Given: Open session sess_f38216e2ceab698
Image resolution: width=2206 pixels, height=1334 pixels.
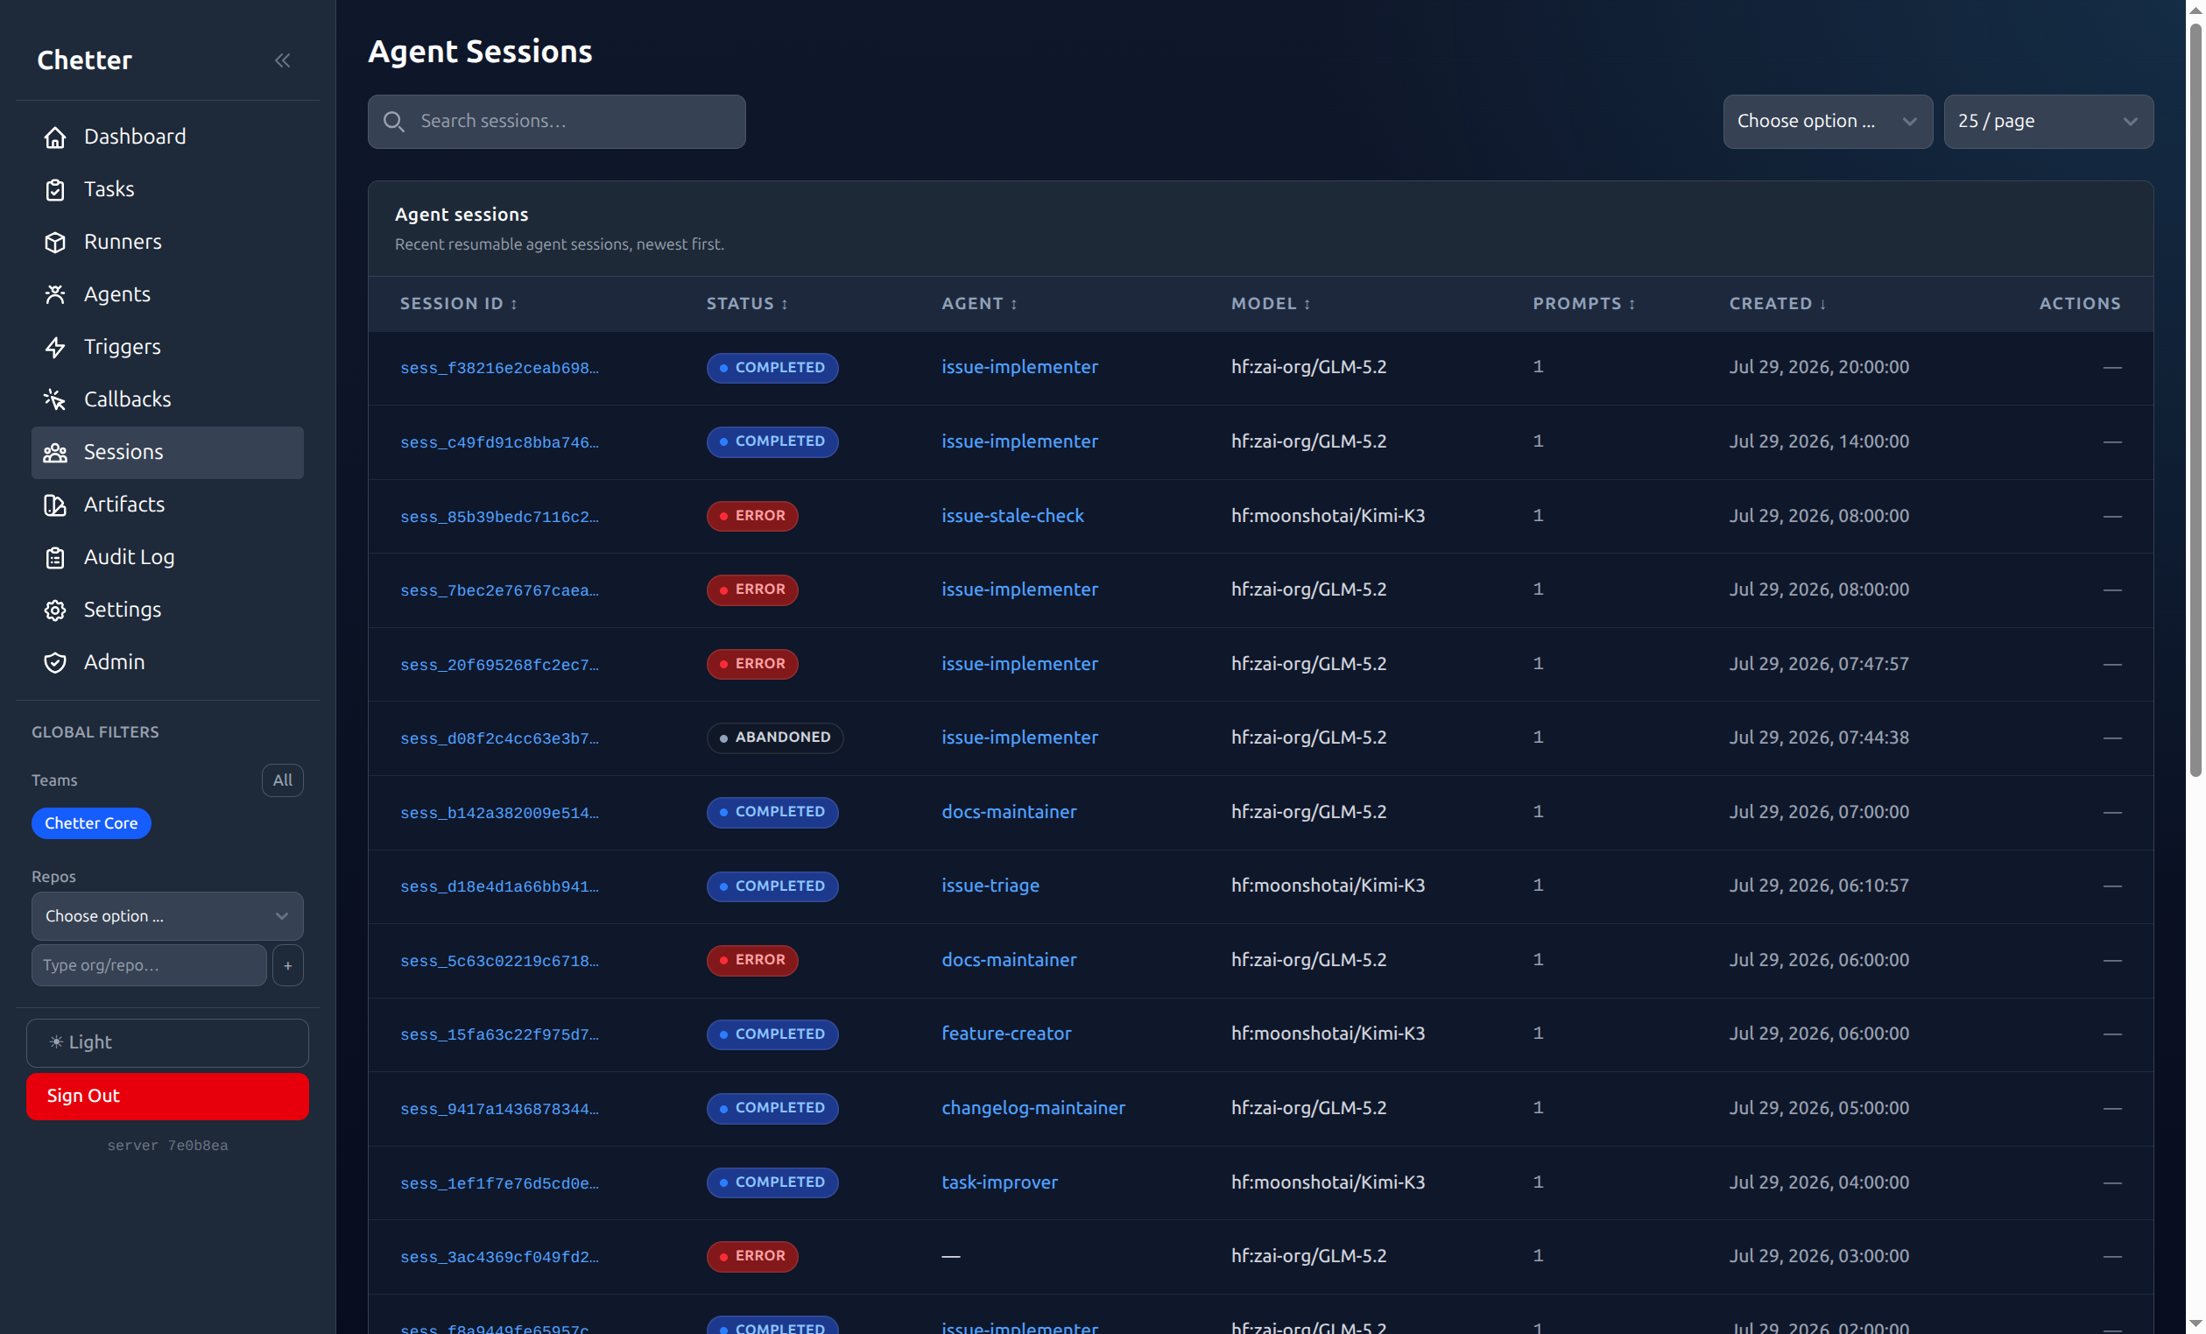Looking at the screenshot, I should (498, 368).
